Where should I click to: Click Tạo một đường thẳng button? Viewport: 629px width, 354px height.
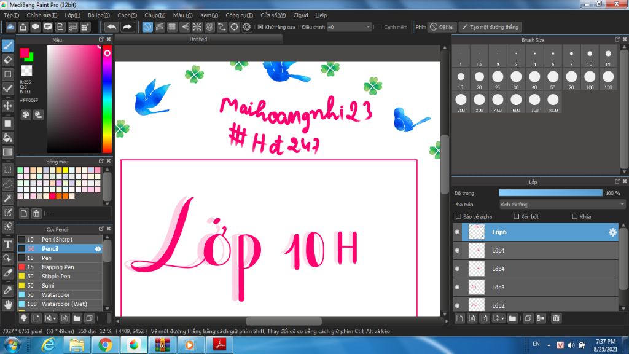click(x=490, y=27)
